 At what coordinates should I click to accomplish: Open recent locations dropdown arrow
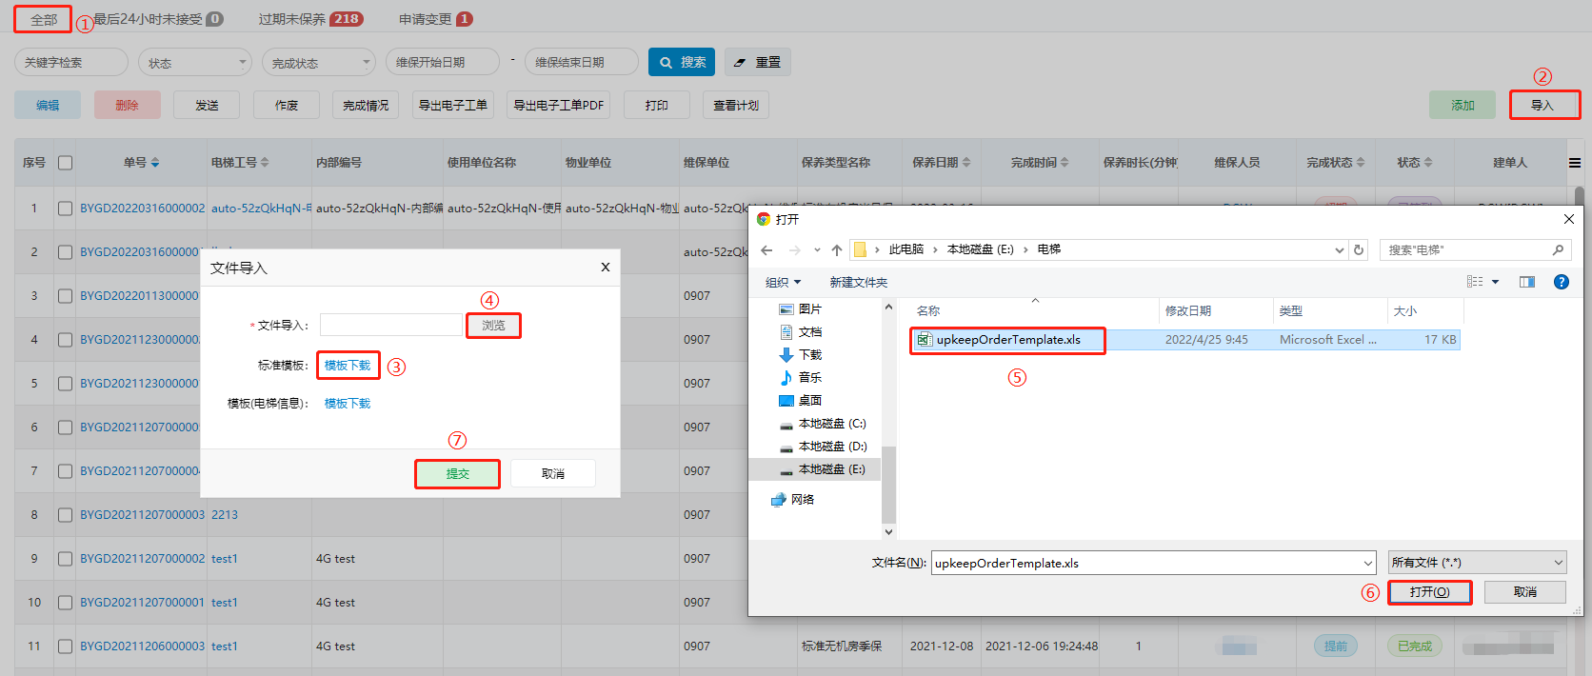coord(817,250)
